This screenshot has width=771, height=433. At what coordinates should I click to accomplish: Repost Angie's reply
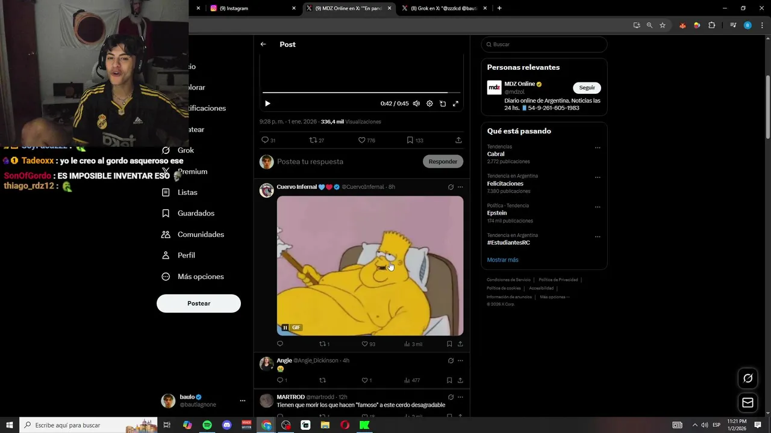(x=322, y=380)
